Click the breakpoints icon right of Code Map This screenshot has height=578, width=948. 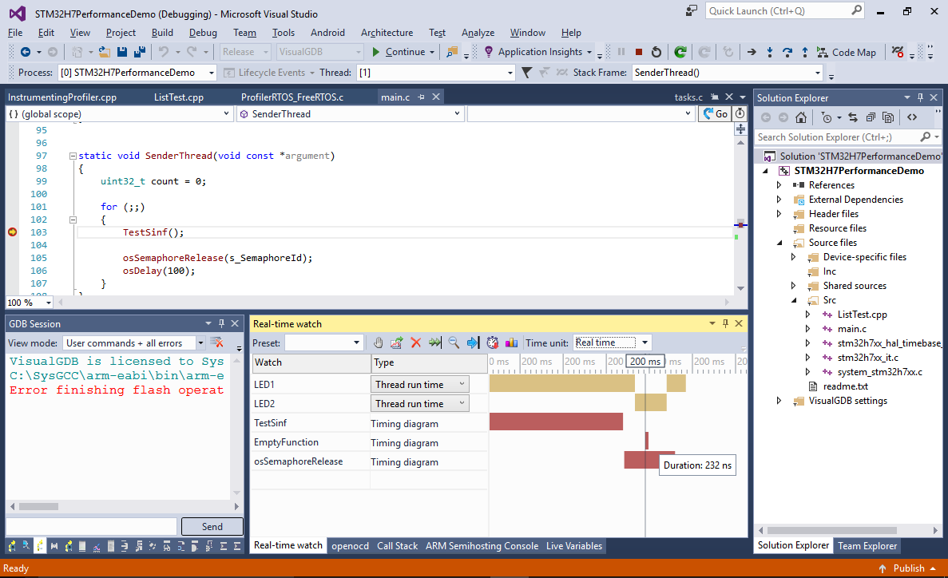[x=898, y=52]
